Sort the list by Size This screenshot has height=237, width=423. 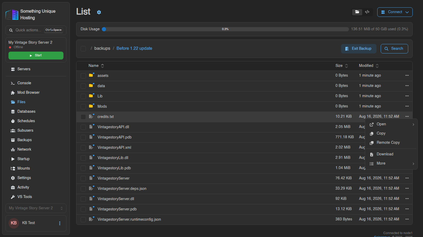point(342,66)
